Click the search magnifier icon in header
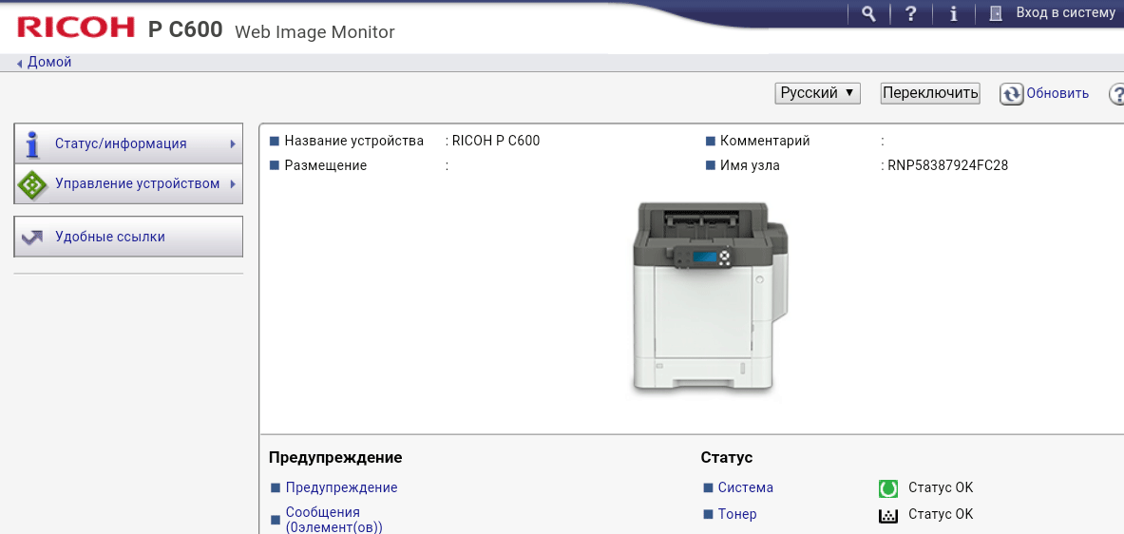The width and height of the screenshot is (1124, 534). [x=868, y=13]
